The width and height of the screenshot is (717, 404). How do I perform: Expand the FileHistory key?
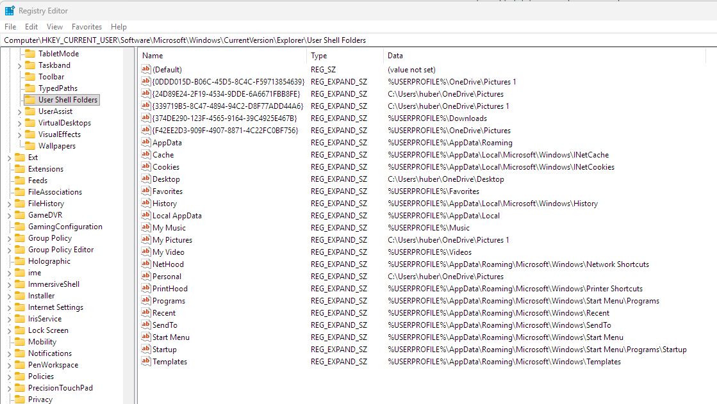click(9, 204)
